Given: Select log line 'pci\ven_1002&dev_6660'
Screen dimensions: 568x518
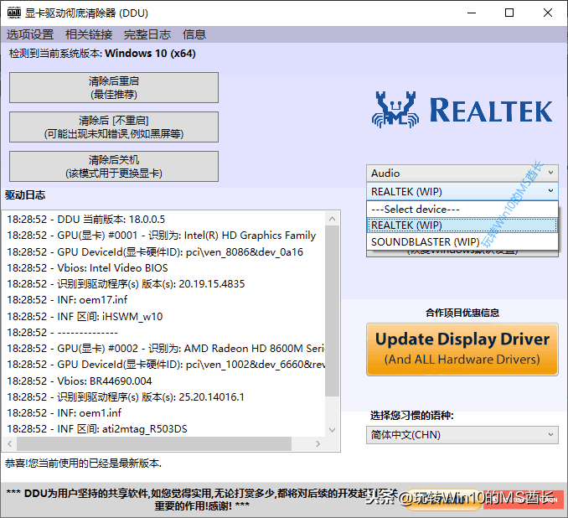Looking at the screenshot, I should tap(166, 365).
